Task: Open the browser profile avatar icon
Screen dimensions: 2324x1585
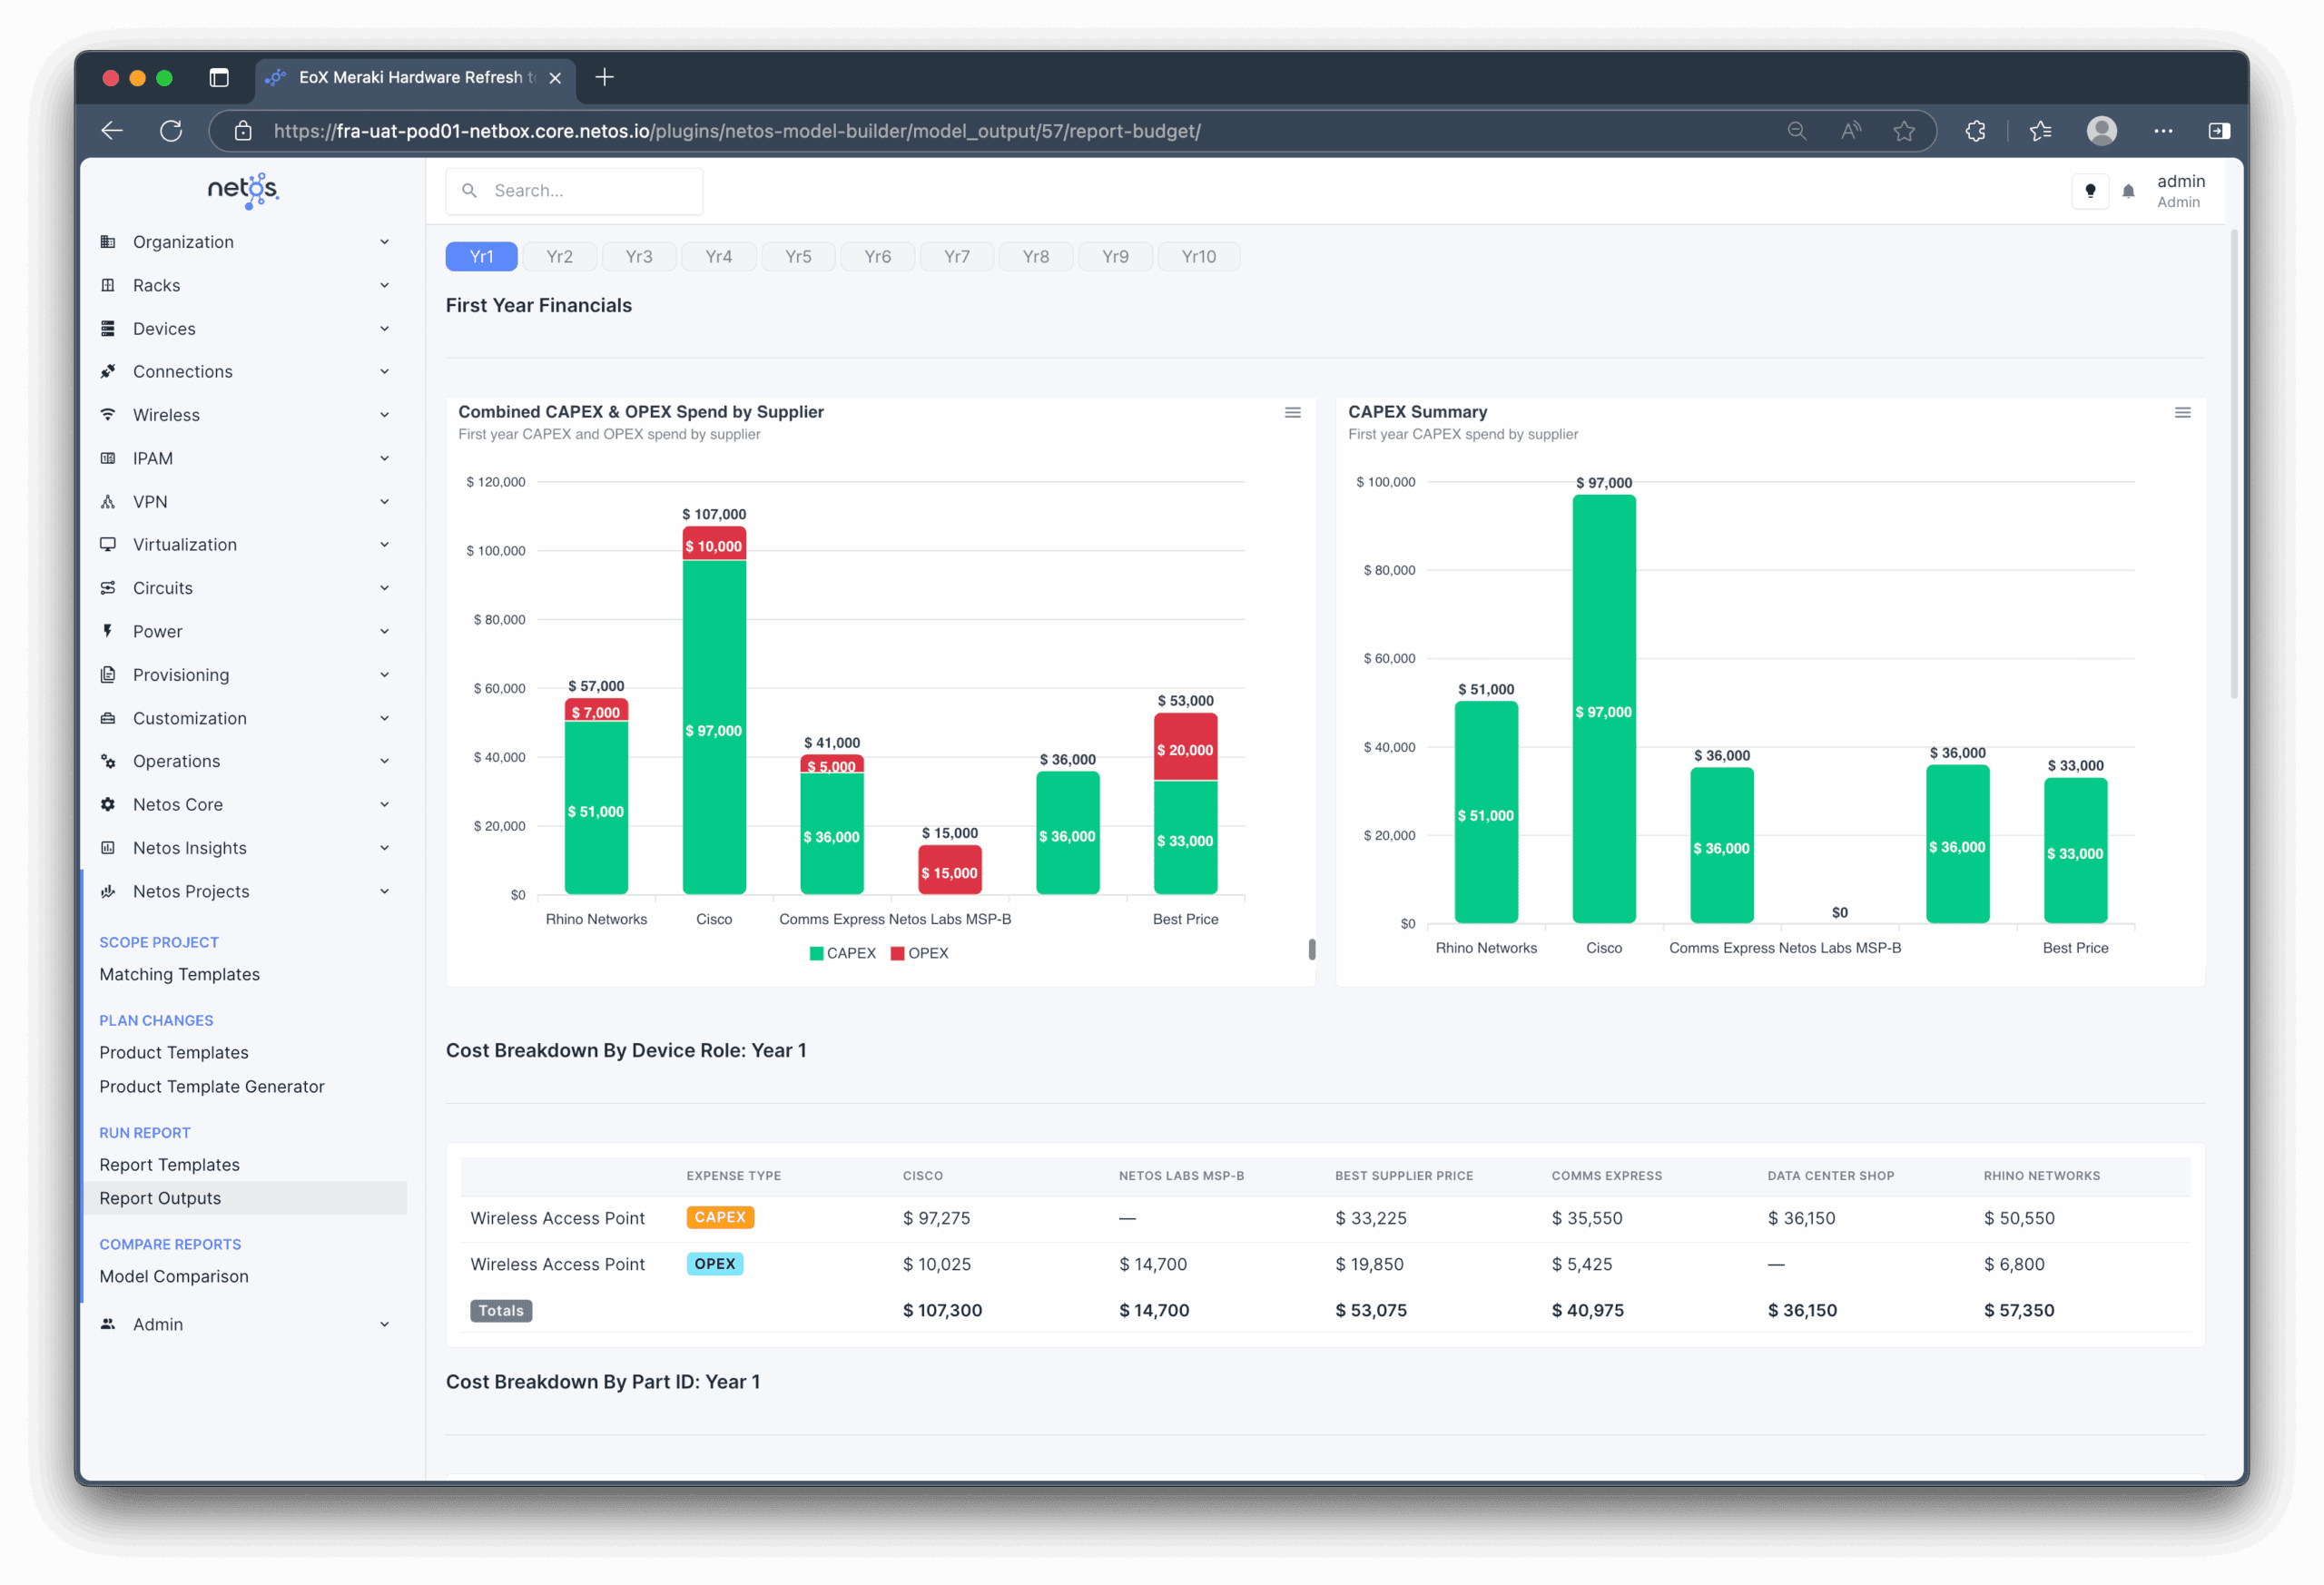Action: [x=2101, y=131]
